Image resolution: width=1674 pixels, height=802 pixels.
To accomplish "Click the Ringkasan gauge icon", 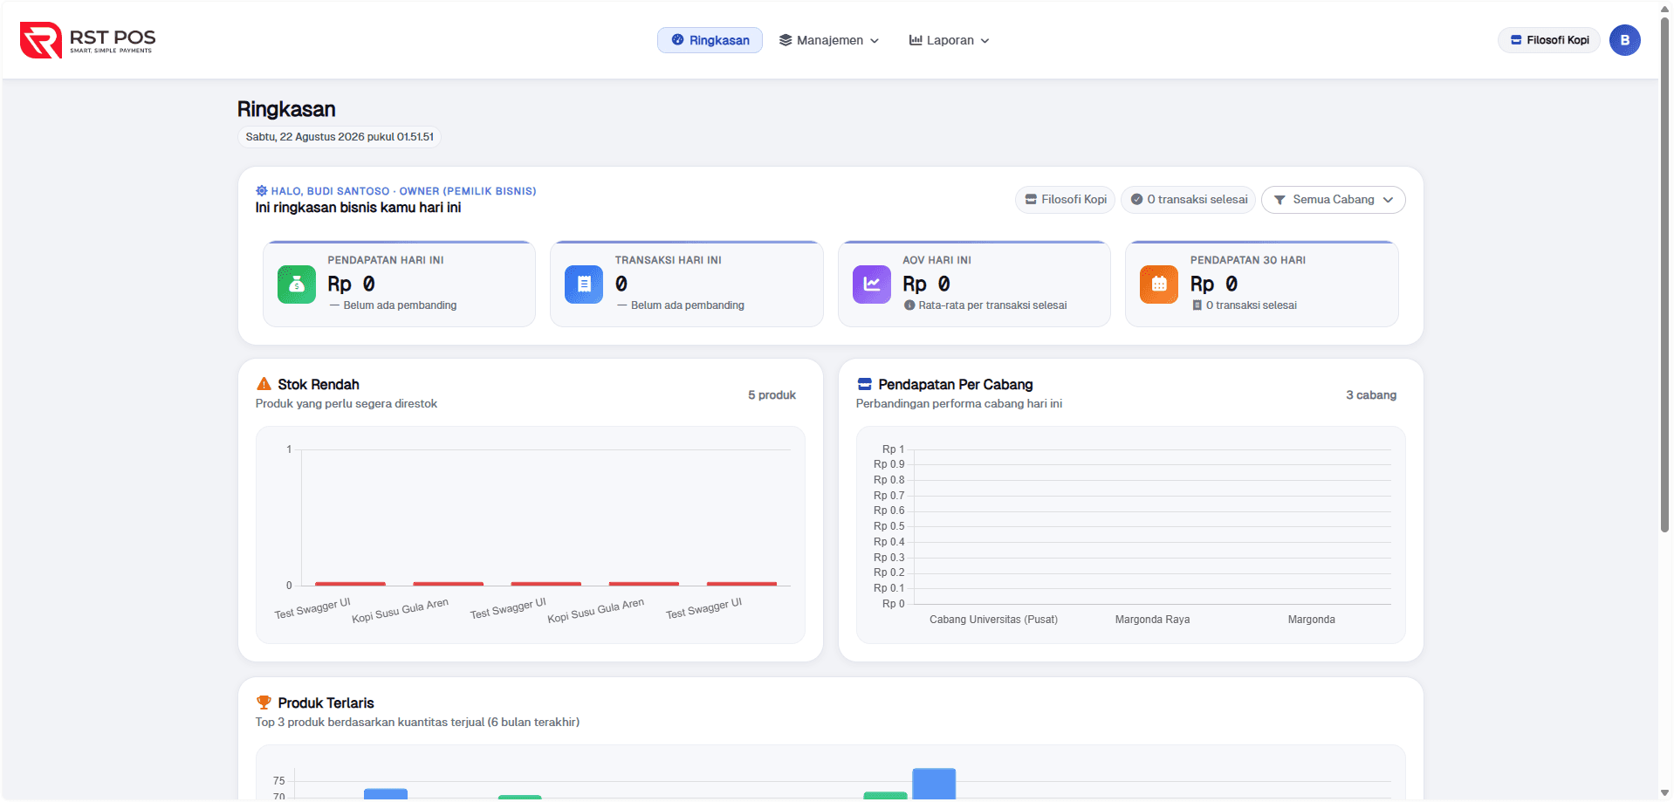I will 677,40.
